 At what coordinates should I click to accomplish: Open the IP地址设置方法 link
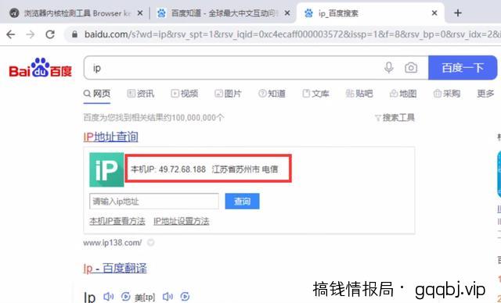(182, 221)
